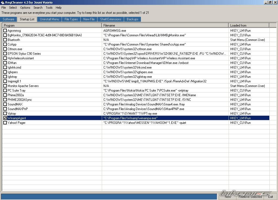
Task: Switch to the File Types tab
Action: click(x=71, y=19)
